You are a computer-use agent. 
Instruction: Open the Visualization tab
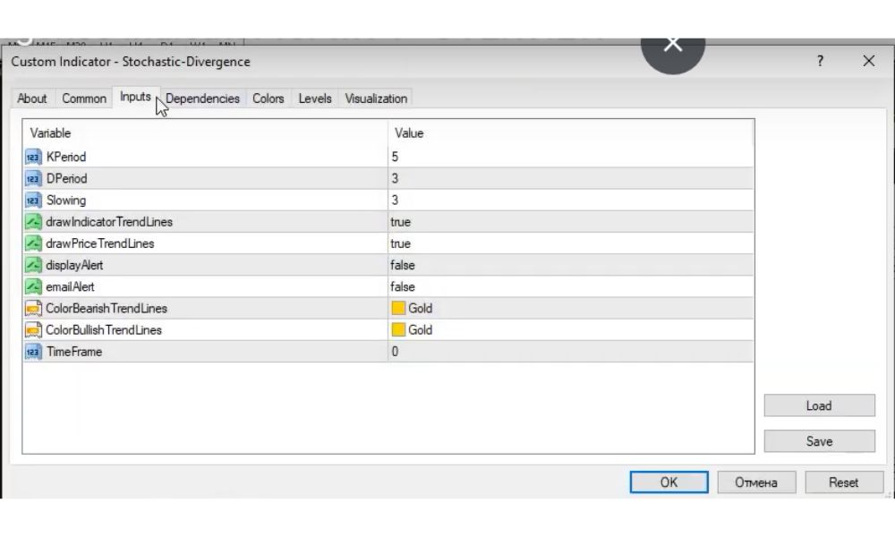(376, 98)
